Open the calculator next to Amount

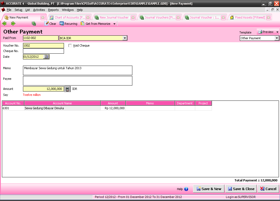pyautogui.click(x=68, y=89)
